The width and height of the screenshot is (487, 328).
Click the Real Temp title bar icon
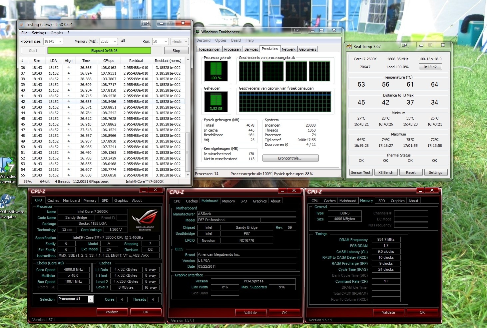[x=349, y=47]
